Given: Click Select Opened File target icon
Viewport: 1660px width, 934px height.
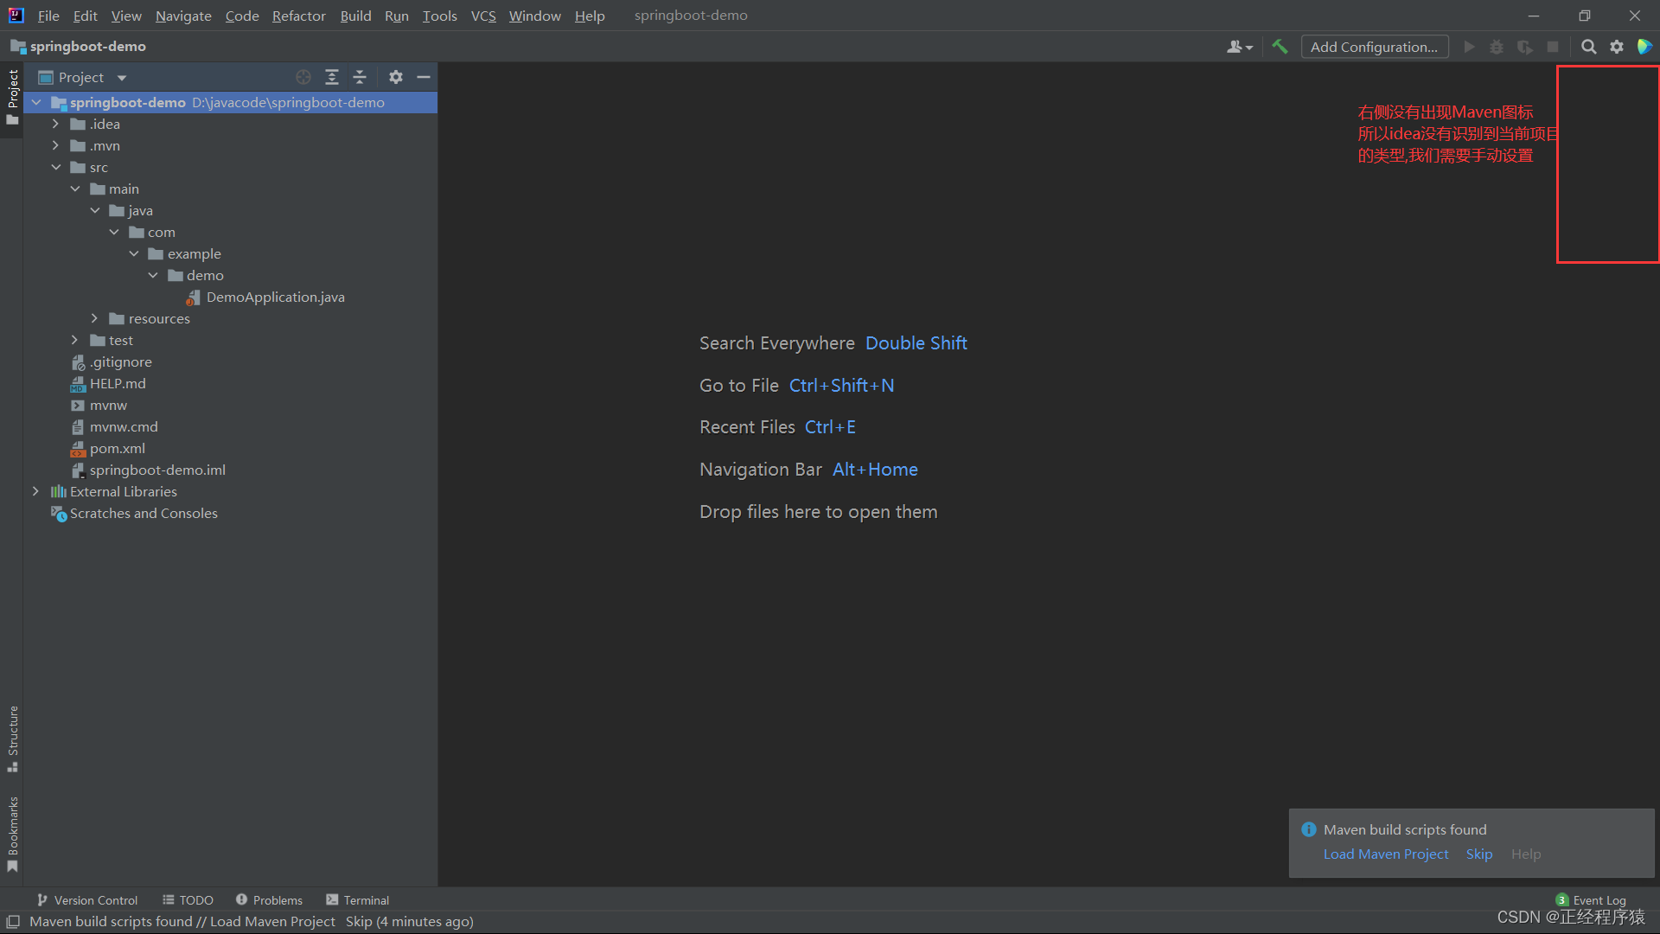Looking at the screenshot, I should point(303,77).
